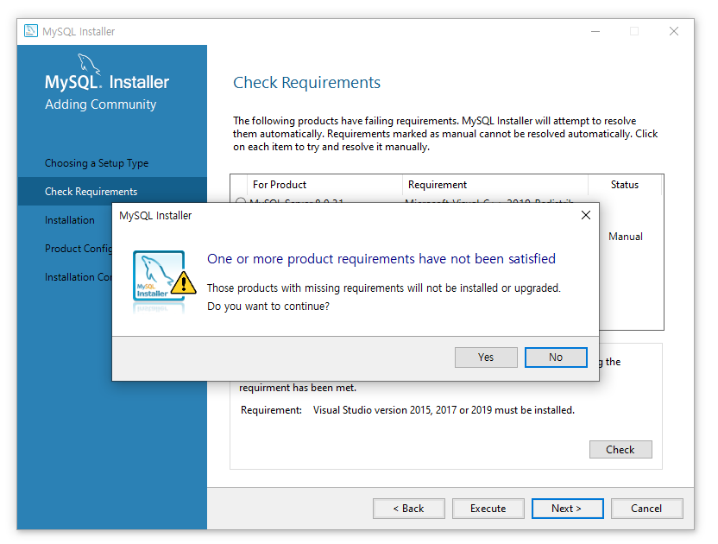
Task: Click the Check button
Action: pos(620,450)
